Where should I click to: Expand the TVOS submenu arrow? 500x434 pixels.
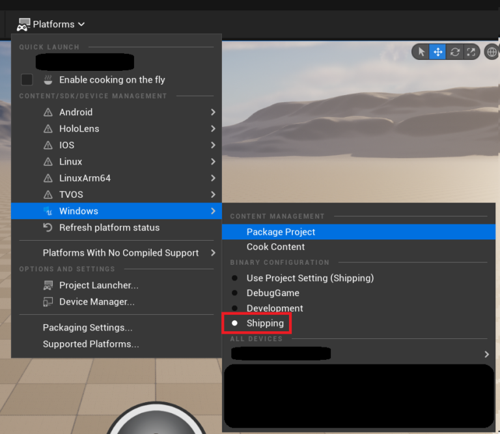(x=213, y=195)
